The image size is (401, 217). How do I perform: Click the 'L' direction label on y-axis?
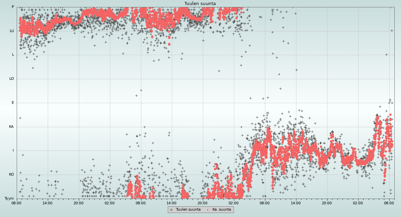coord(13,55)
